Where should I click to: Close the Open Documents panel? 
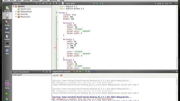tap(50, 72)
